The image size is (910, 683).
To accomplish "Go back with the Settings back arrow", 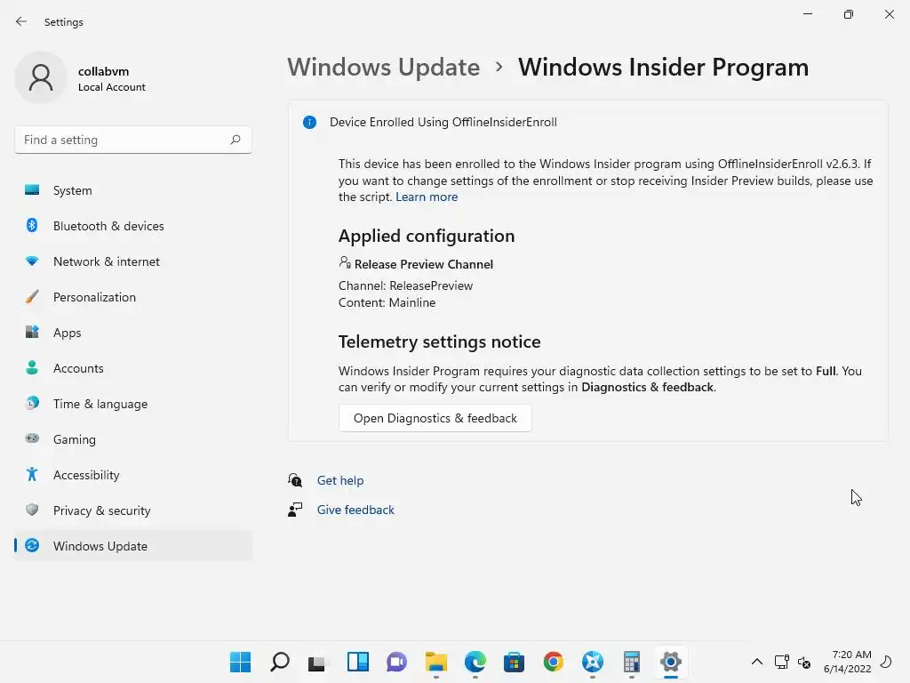I will coord(21,21).
